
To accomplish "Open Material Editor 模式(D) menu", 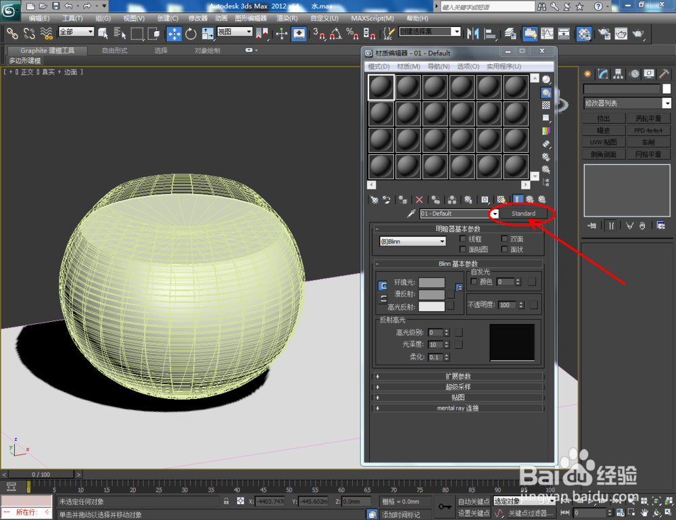I will coord(379,66).
